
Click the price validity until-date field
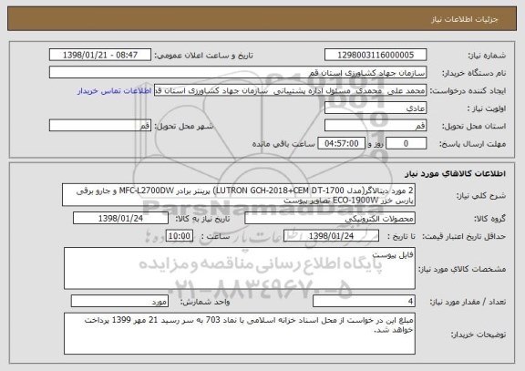click(331, 236)
